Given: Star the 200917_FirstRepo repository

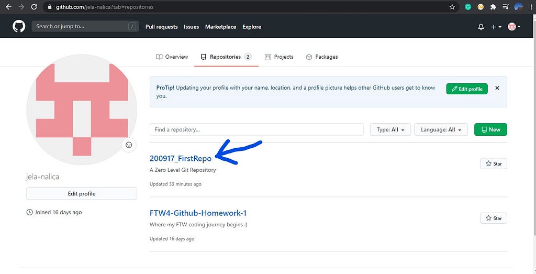Looking at the screenshot, I should 494,163.
